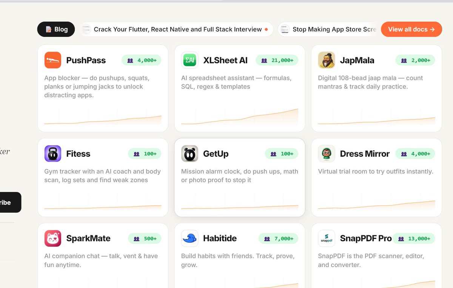Click SparkMate AI companion chat description
Viewport: 453px width, 288px height.
click(101, 260)
